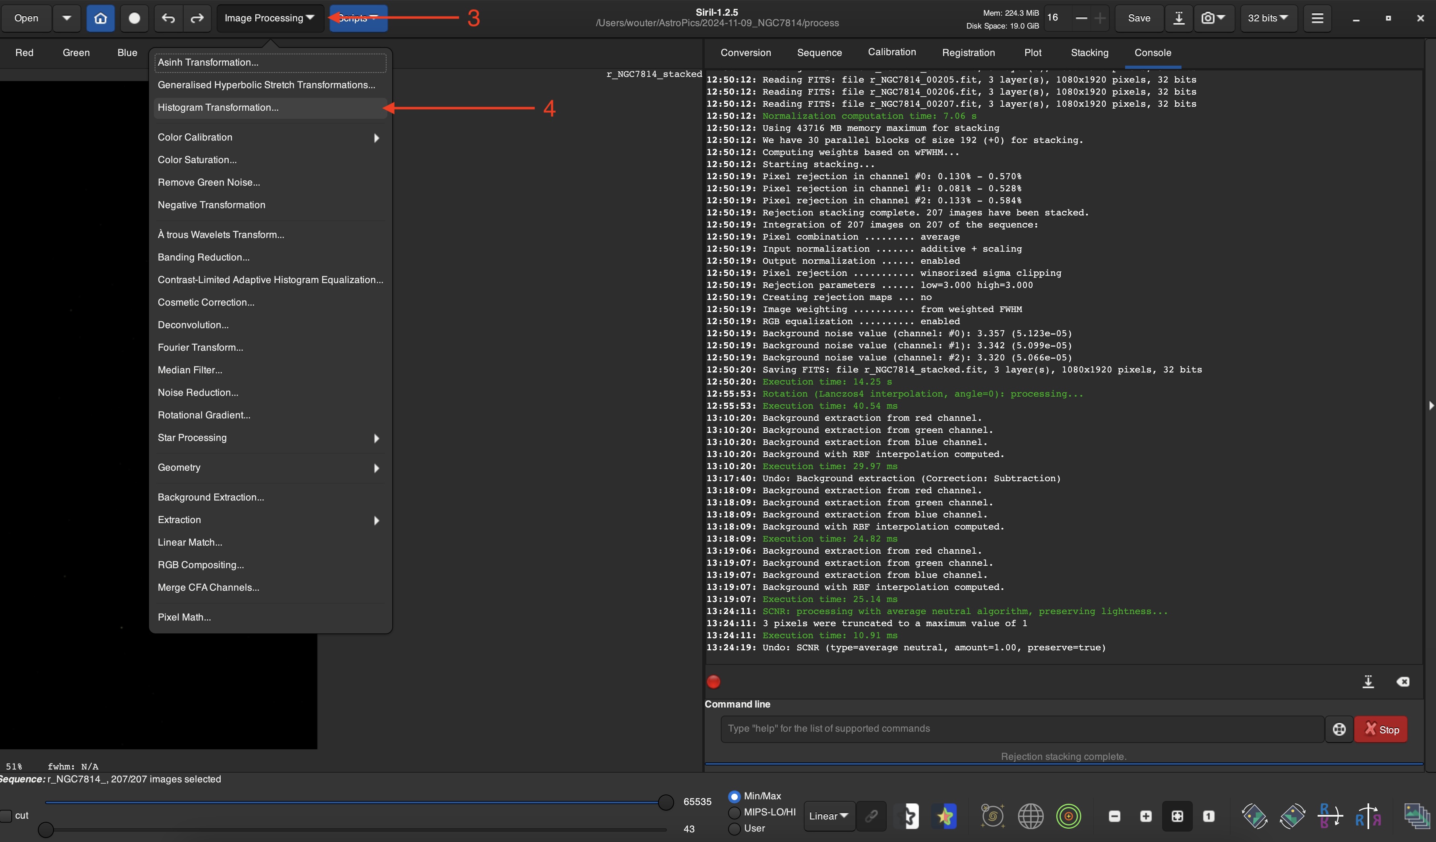
Task: Enable the cut checkbox
Action: (6, 816)
